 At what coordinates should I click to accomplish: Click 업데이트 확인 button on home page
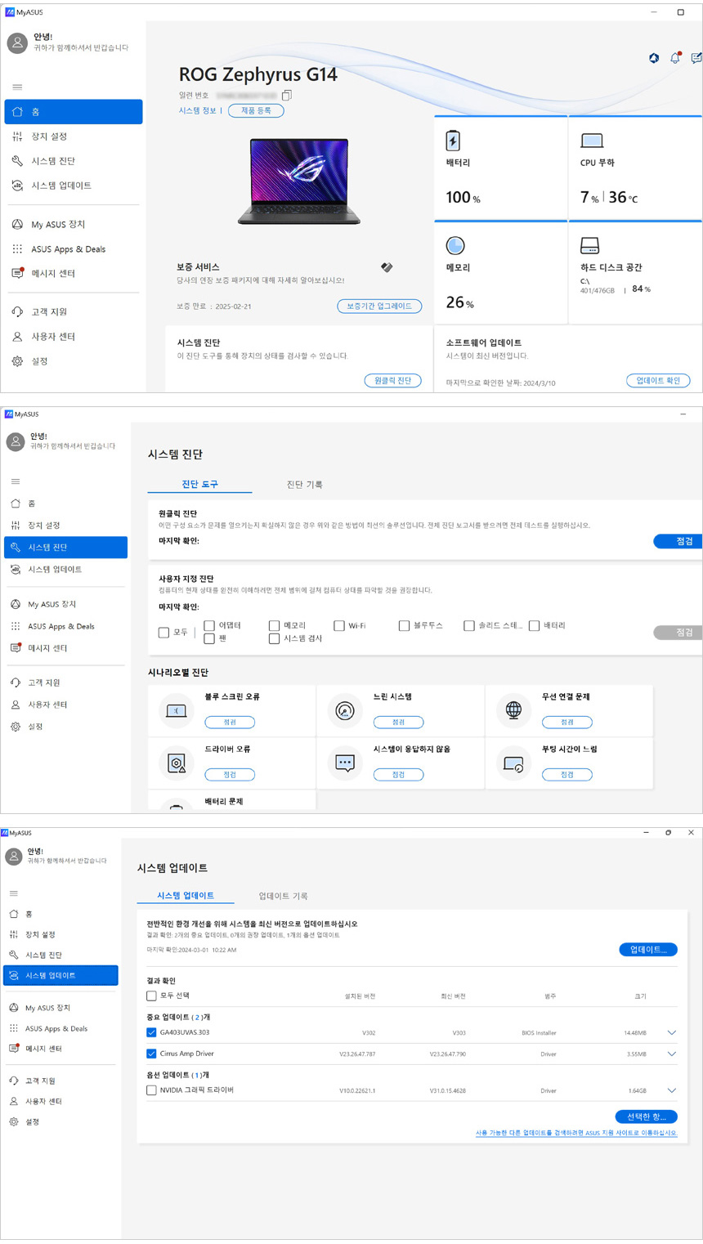click(658, 380)
